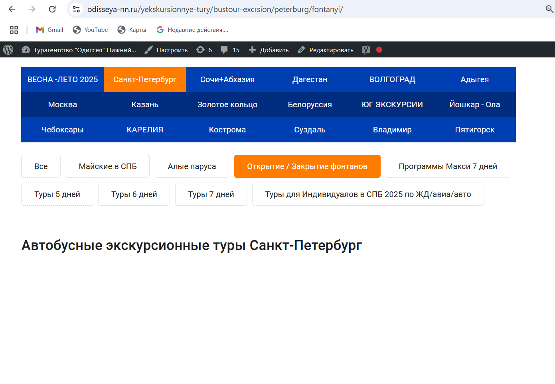Open the apps grid icon in bookmarks bar

(14, 30)
